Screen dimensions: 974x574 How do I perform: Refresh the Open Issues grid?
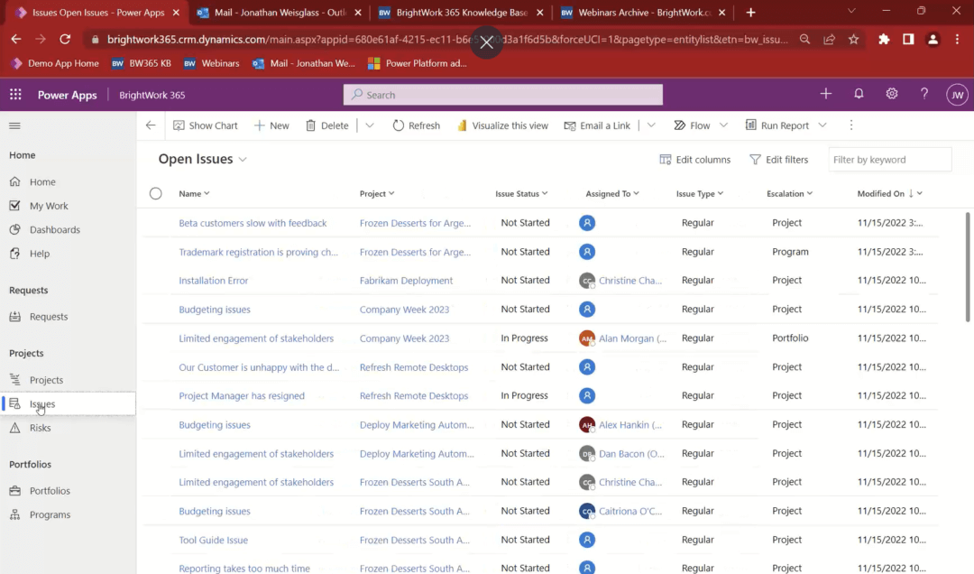(x=416, y=125)
